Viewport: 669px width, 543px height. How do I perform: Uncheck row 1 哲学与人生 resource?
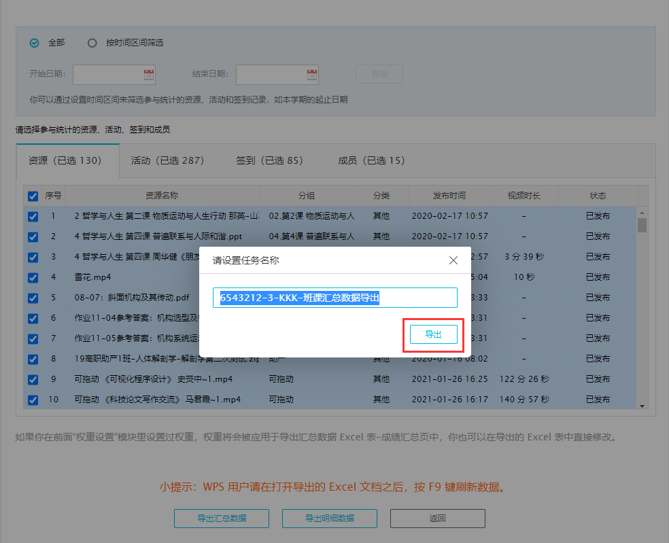coord(32,216)
